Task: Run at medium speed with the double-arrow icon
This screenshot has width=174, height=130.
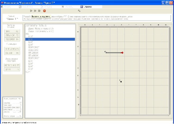Action: [35, 11]
